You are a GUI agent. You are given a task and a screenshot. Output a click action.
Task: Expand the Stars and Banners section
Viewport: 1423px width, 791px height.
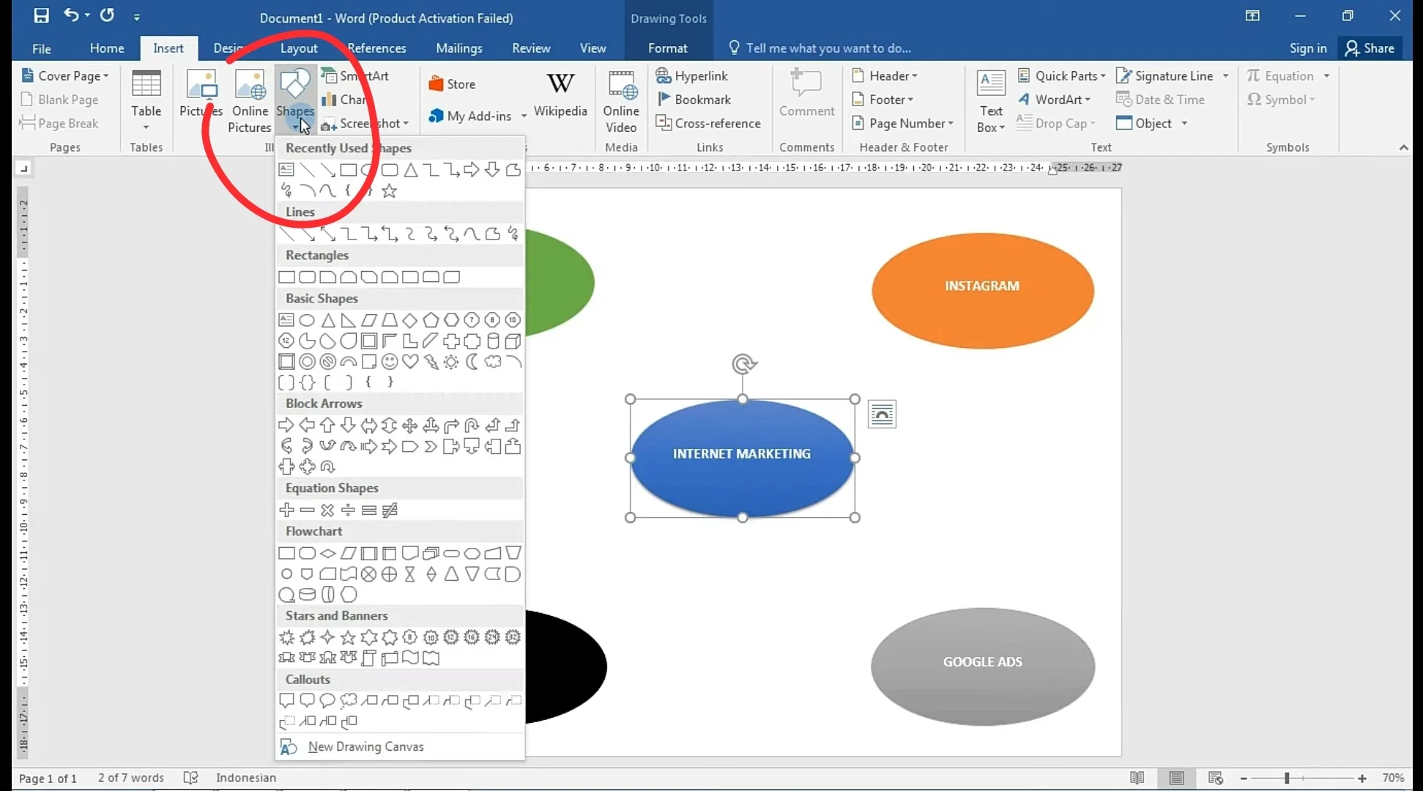336,614
